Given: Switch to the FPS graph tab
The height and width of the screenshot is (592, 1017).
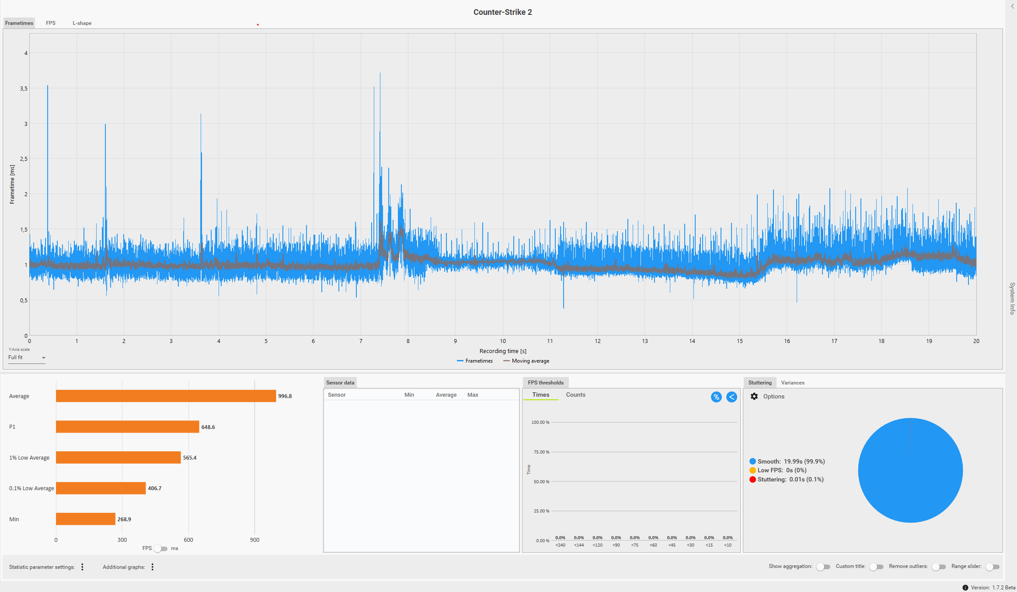Looking at the screenshot, I should pyautogui.click(x=51, y=23).
